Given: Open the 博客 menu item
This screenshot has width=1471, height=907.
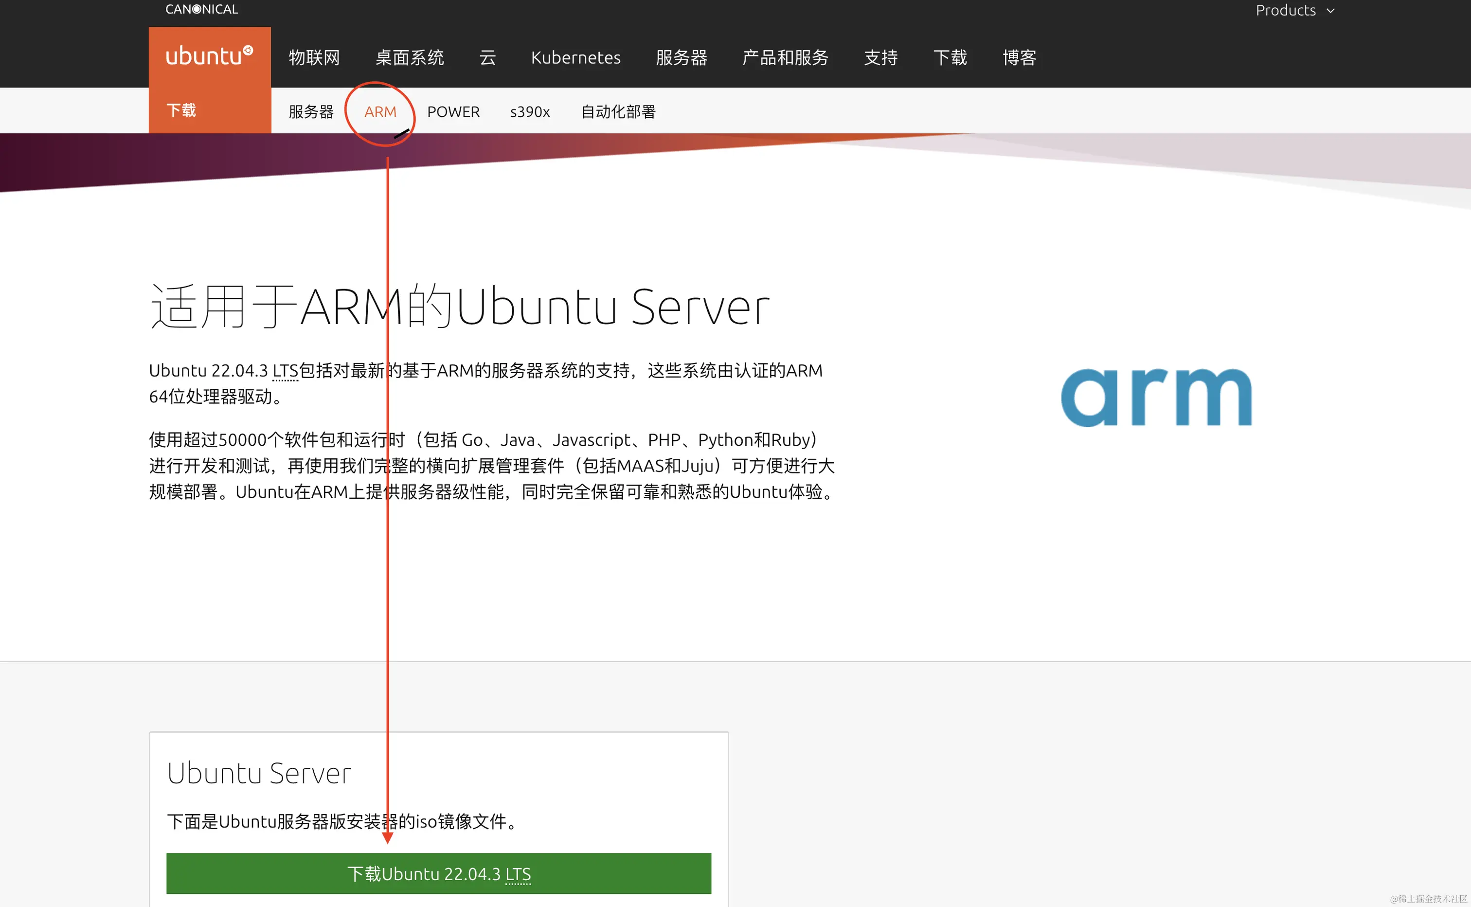Looking at the screenshot, I should [1020, 57].
